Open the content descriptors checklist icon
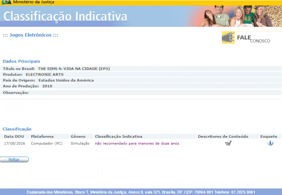The image size is (282, 195). (x=228, y=143)
